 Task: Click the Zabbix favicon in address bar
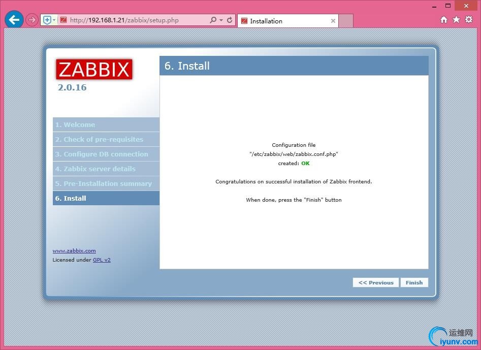click(x=63, y=20)
